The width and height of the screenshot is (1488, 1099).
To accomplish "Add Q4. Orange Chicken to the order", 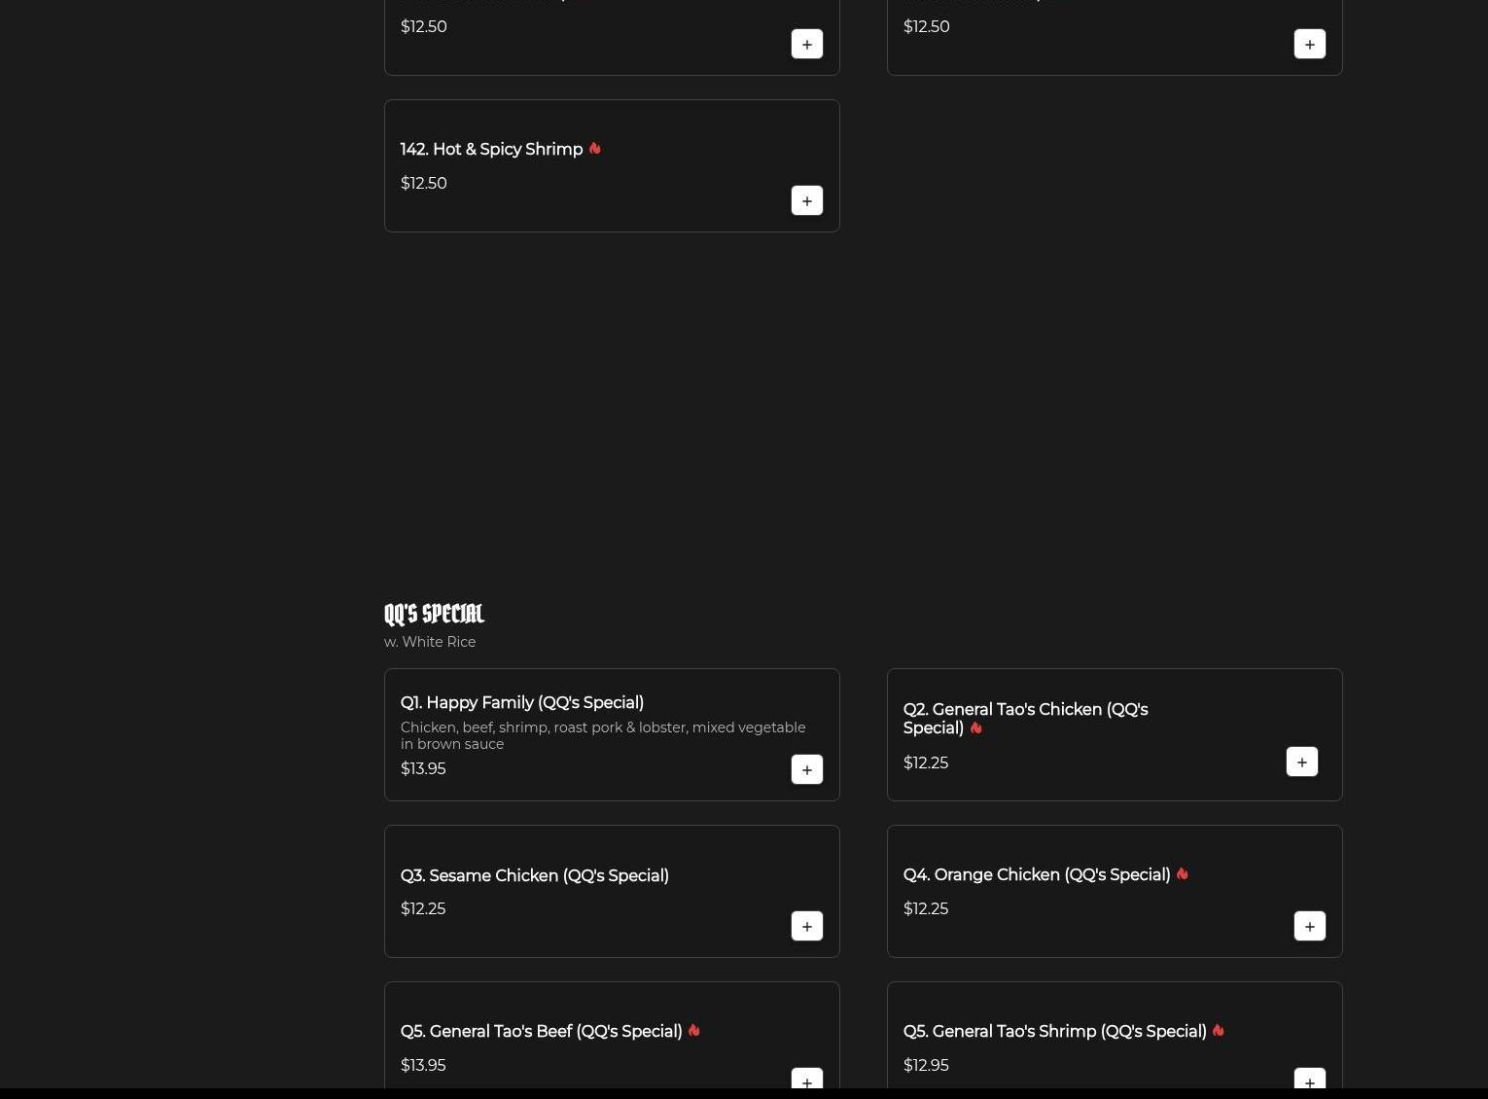I will tap(1310, 926).
